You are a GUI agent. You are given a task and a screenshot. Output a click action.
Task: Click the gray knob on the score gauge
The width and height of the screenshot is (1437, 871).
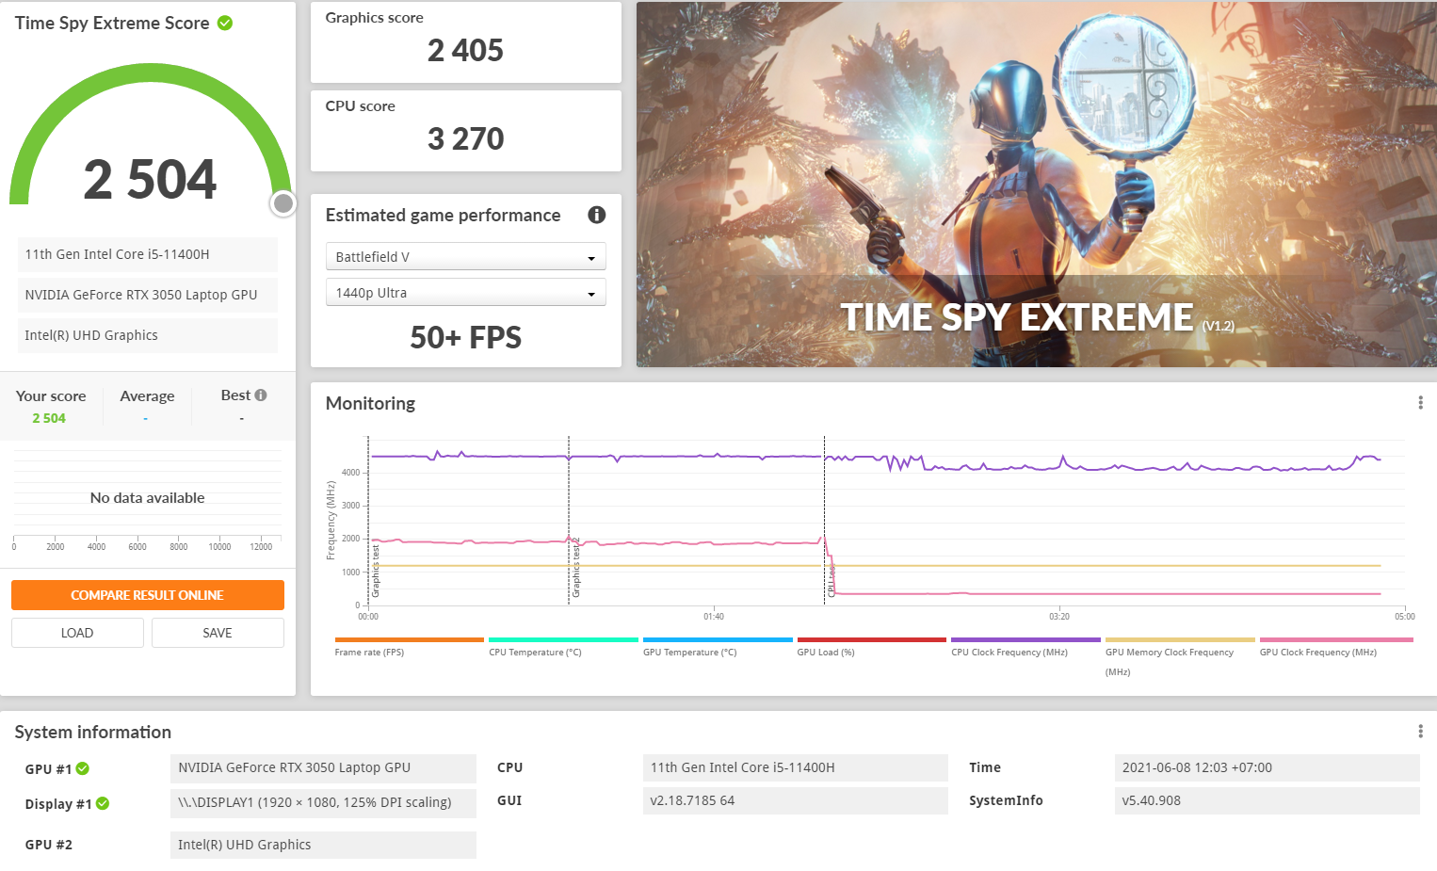pyautogui.click(x=283, y=203)
